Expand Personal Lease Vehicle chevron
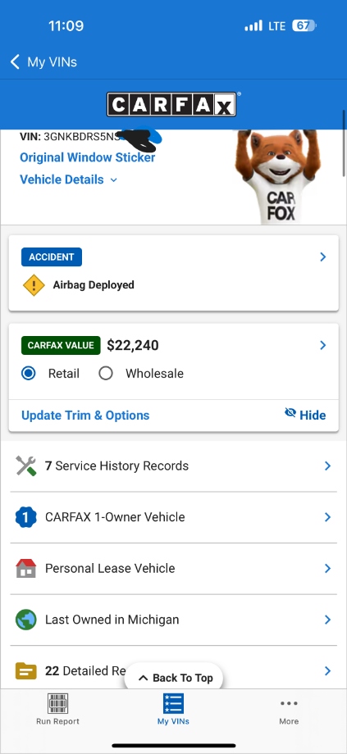This screenshot has width=347, height=754. (x=328, y=569)
